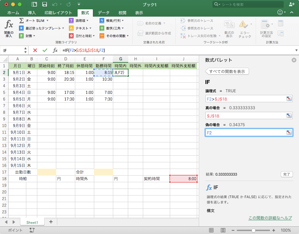Image resolution: width=299 pixels, height=234 pixels.
Task: Click the Calculate Sheet icon
Action: [x=280, y=33]
